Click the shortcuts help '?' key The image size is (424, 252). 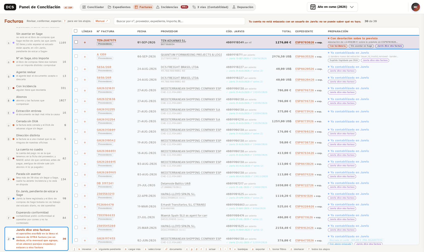(x=65, y=21)
